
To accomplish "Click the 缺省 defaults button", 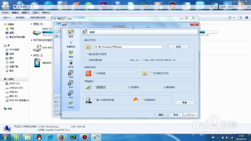I will click(184, 102).
